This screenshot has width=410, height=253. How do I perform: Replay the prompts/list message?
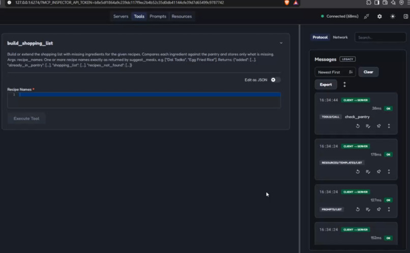(x=358, y=209)
